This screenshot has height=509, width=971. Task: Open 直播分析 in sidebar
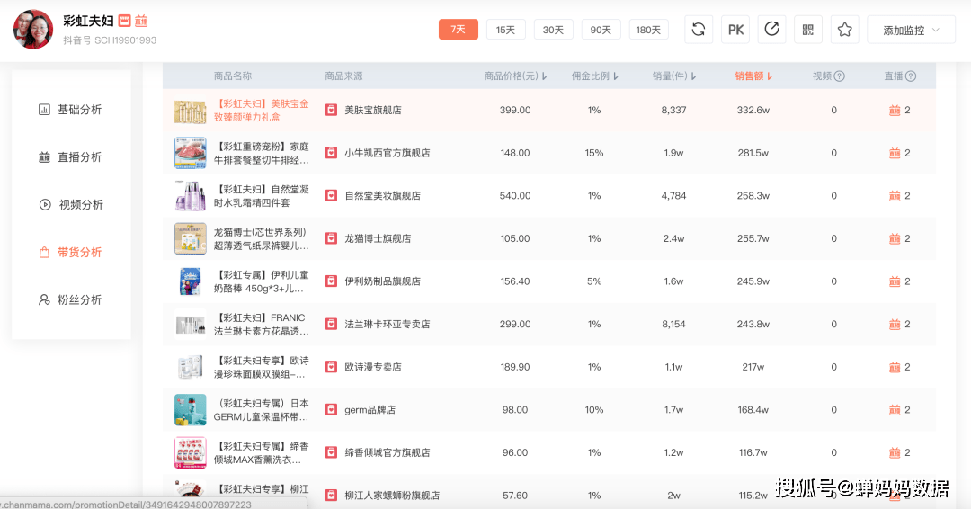pyautogui.click(x=79, y=157)
